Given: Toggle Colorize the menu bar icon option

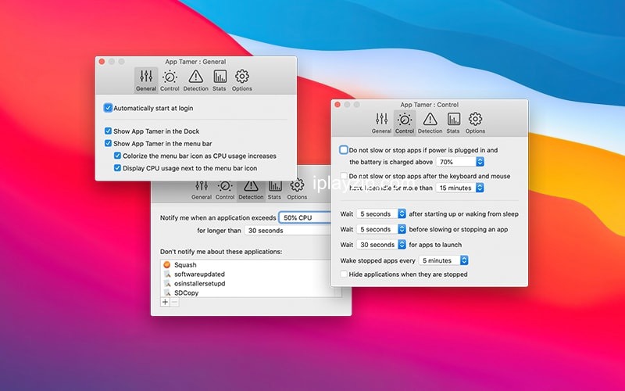Looking at the screenshot, I should pyautogui.click(x=118, y=156).
